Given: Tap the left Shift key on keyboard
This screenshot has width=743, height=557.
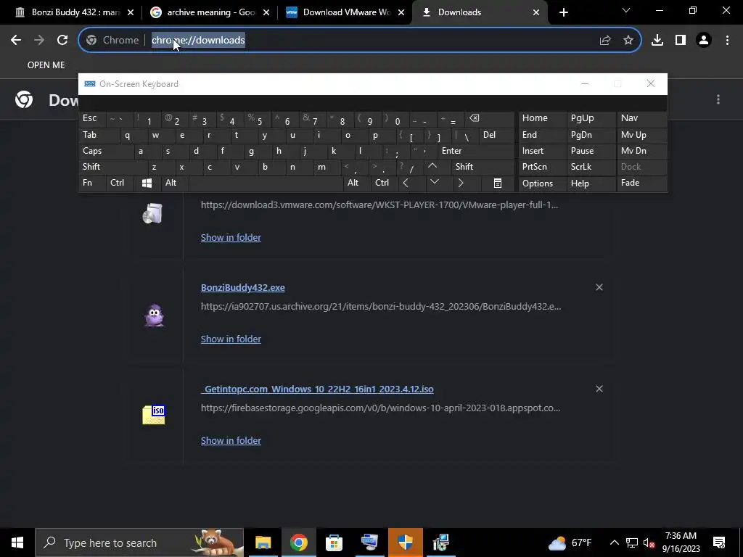Looking at the screenshot, I should (113, 167).
